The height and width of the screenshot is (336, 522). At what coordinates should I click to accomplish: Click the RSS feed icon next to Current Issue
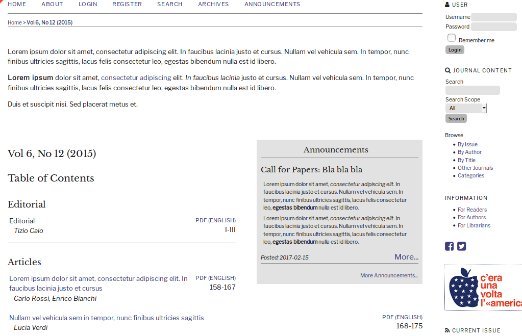[446, 330]
